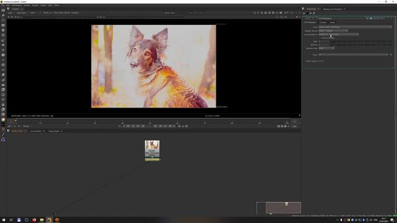This screenshot has height=223, width=397.
Task: Open the MetaData nodes toolbar menu
Action: pyautogui.click(x=3, y=75)
